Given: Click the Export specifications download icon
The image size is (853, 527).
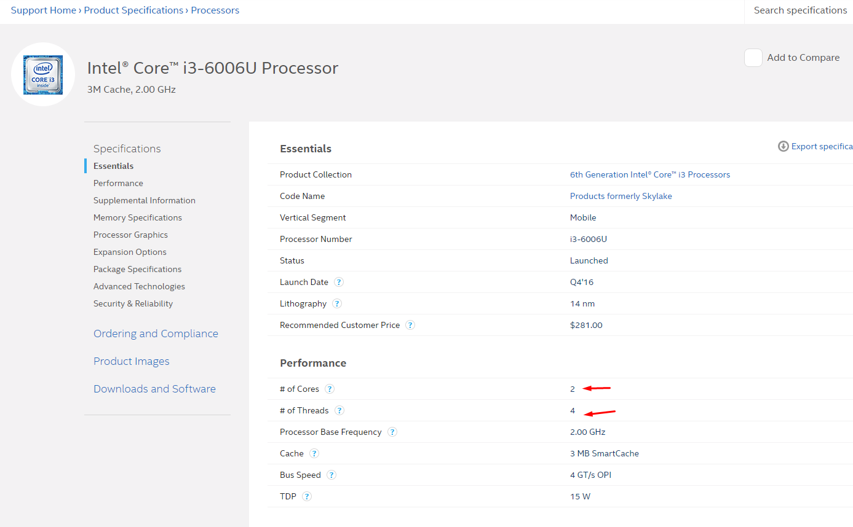Looking at the screenshot, I should coord(784,146).
